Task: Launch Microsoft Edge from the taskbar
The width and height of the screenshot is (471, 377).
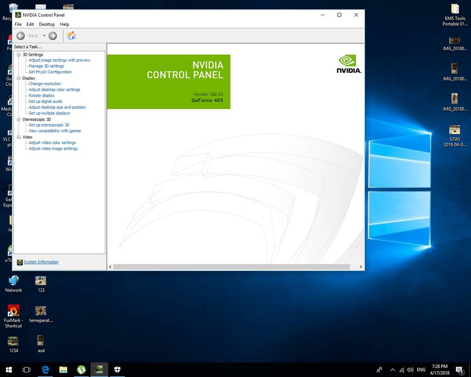Action: (45, 370)
